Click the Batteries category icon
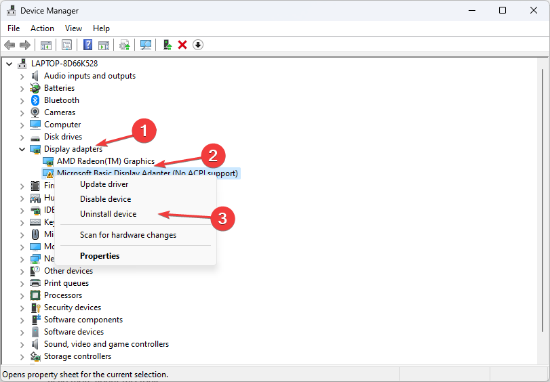 point(35,88)
